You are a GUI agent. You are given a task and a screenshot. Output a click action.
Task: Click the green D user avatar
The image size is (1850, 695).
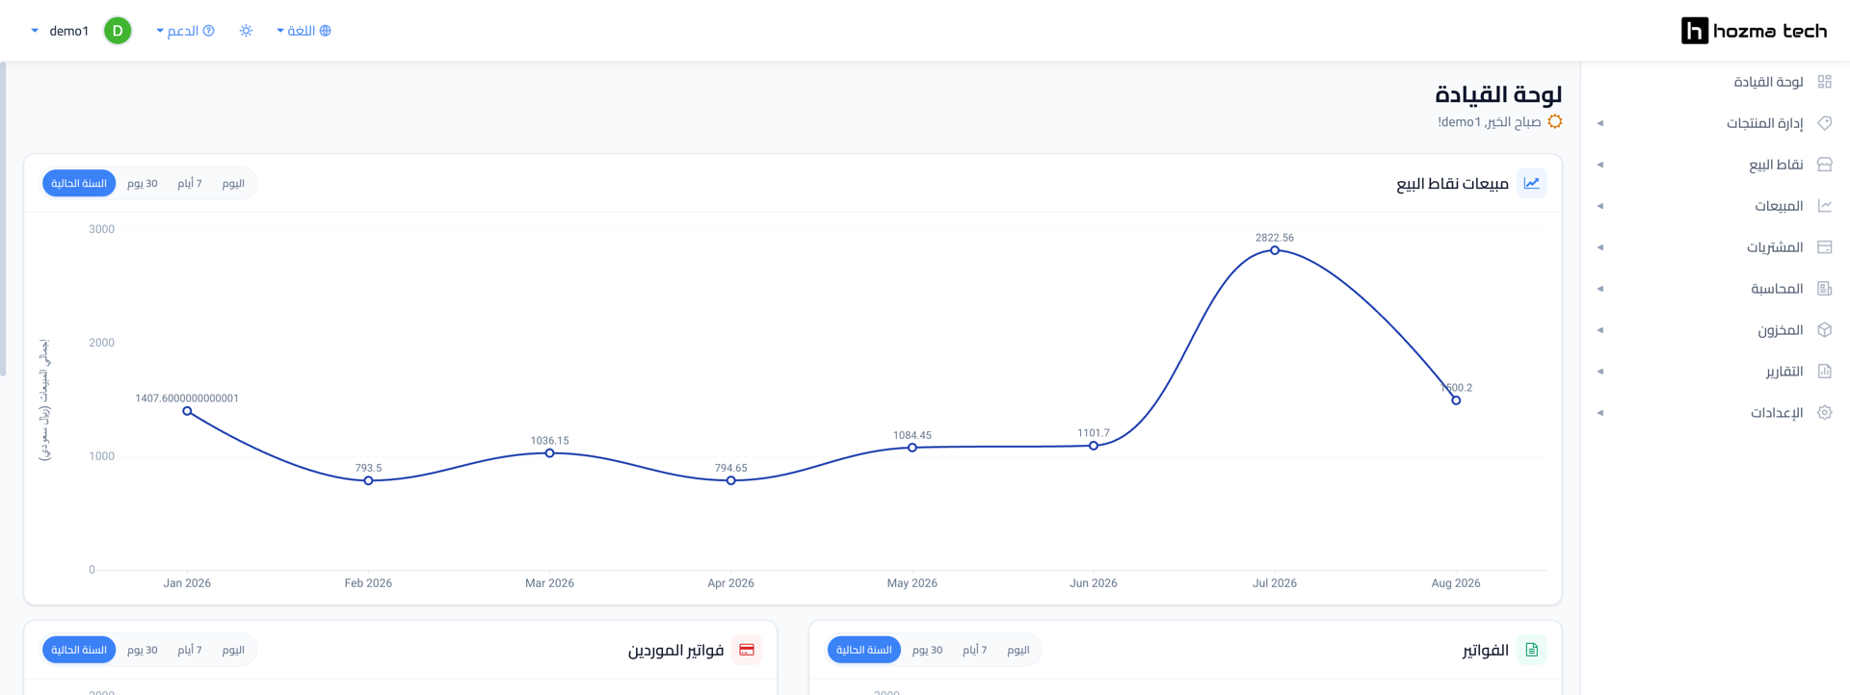118,31
